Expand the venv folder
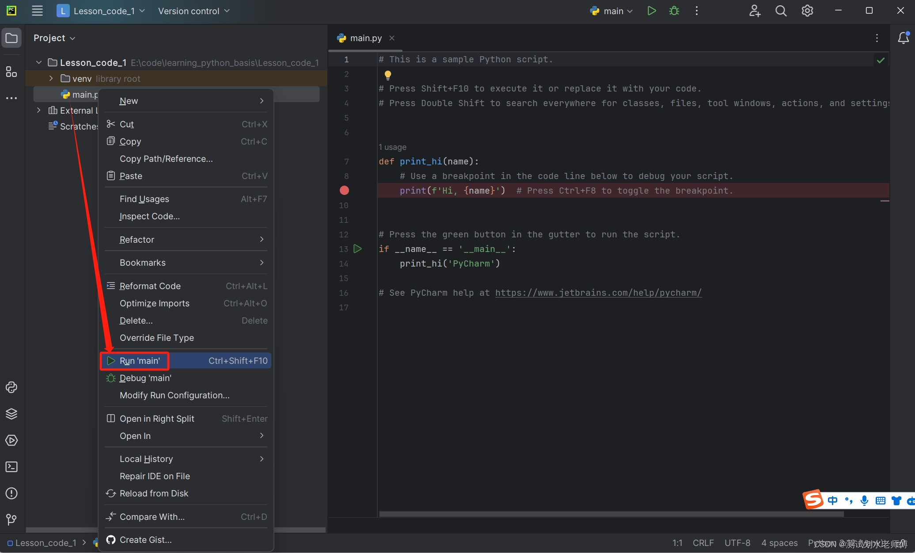Screen dimensions: 915x553 [51, 79]
